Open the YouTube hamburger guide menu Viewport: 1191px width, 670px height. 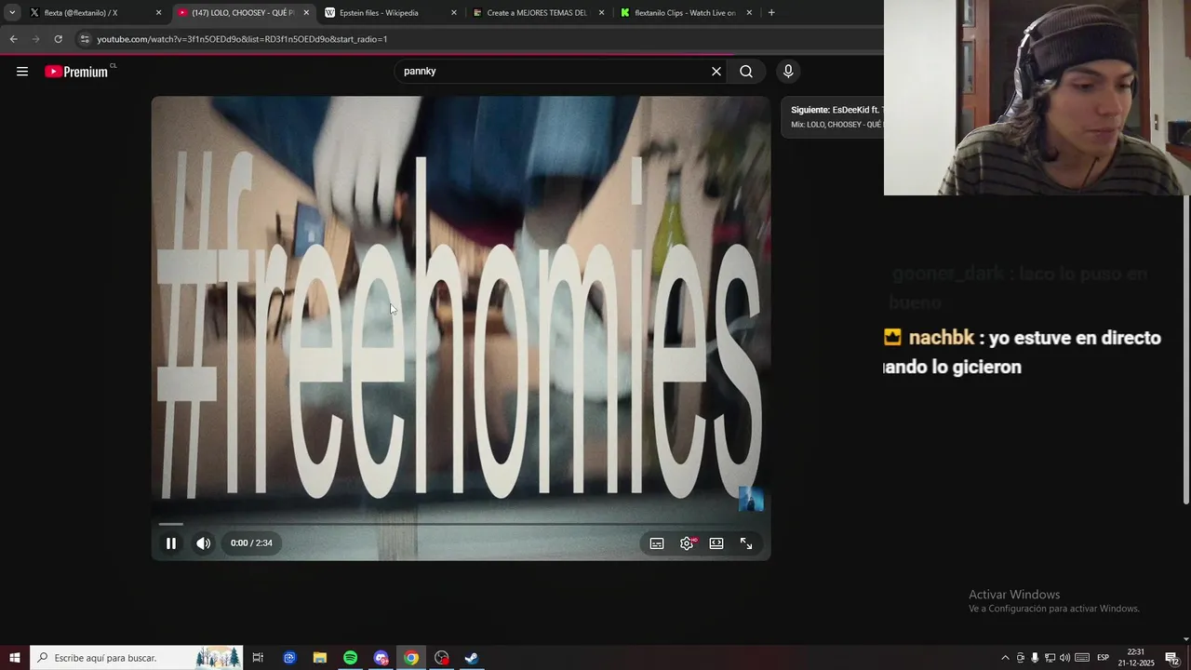tap(22, 72)
